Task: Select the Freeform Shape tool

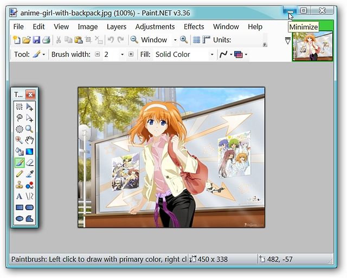Action: [29, 219]
